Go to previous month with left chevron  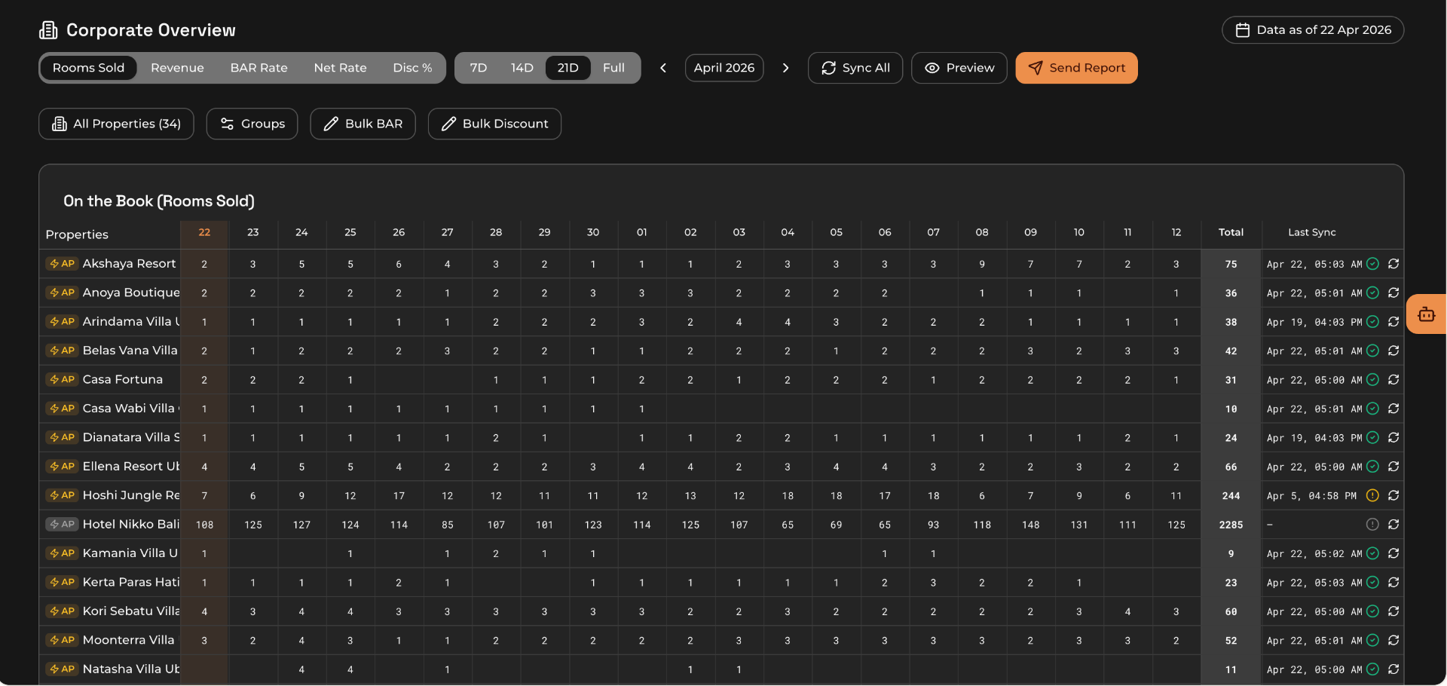[663, 68]
